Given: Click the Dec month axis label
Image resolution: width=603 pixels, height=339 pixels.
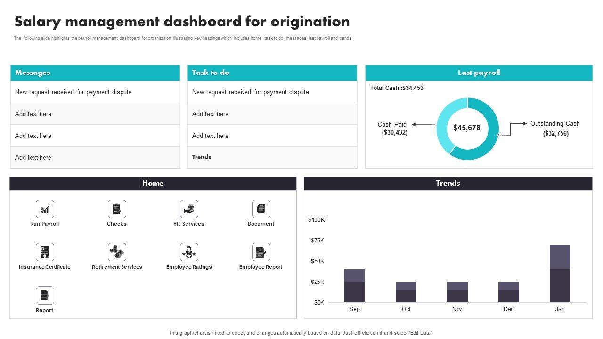Looking at the screenshot, I should (x=508, y=309).
